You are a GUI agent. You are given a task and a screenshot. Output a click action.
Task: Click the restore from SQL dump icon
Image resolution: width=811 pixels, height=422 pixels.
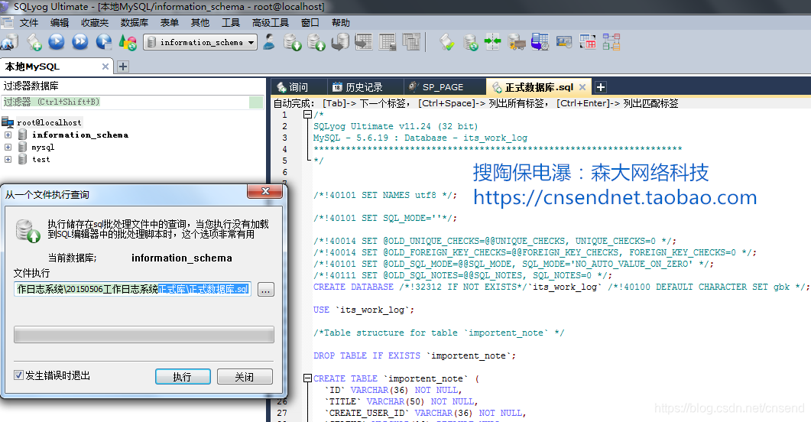coord(340,42)
